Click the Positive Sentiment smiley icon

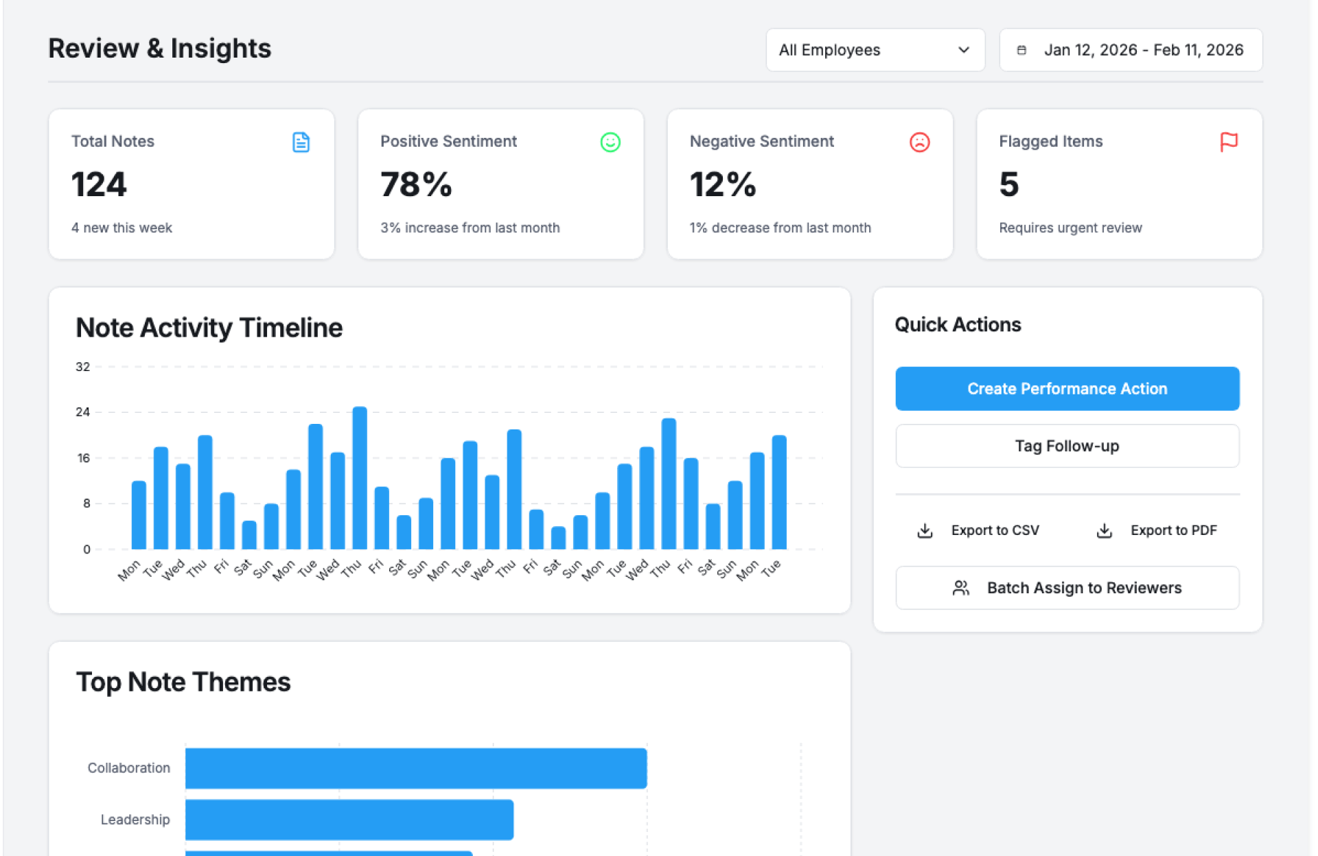(x=610, y=142)
